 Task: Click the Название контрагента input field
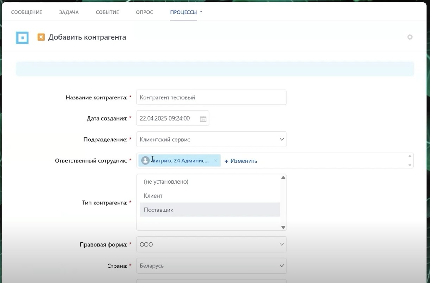[x=211, y=97]
